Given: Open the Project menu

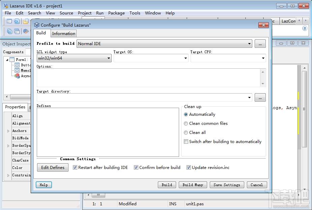Looking at the screenshot, I should pos(85,13).
